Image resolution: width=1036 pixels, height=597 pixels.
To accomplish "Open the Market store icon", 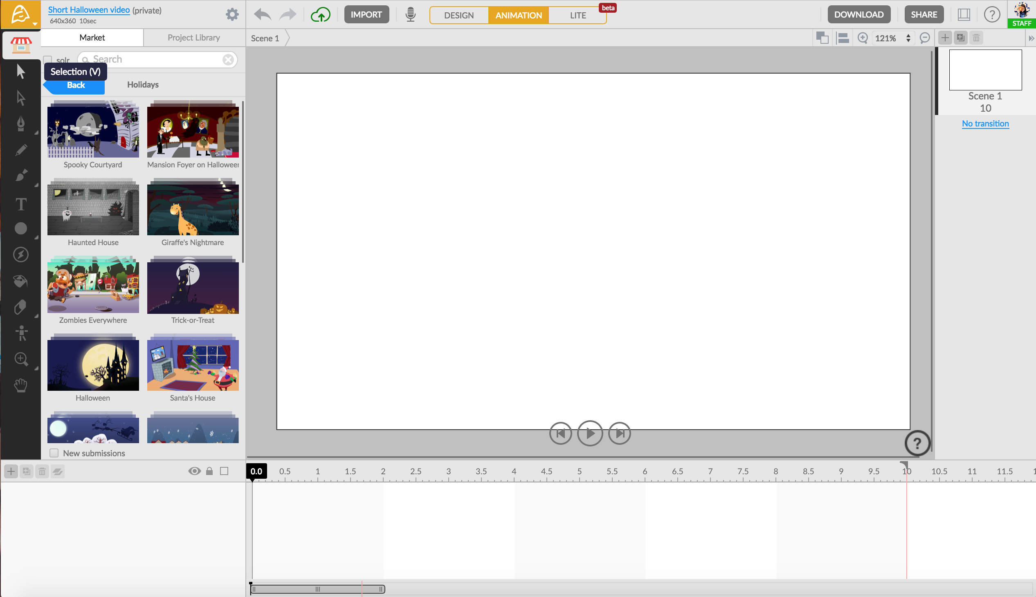I will tap(21, 45).
